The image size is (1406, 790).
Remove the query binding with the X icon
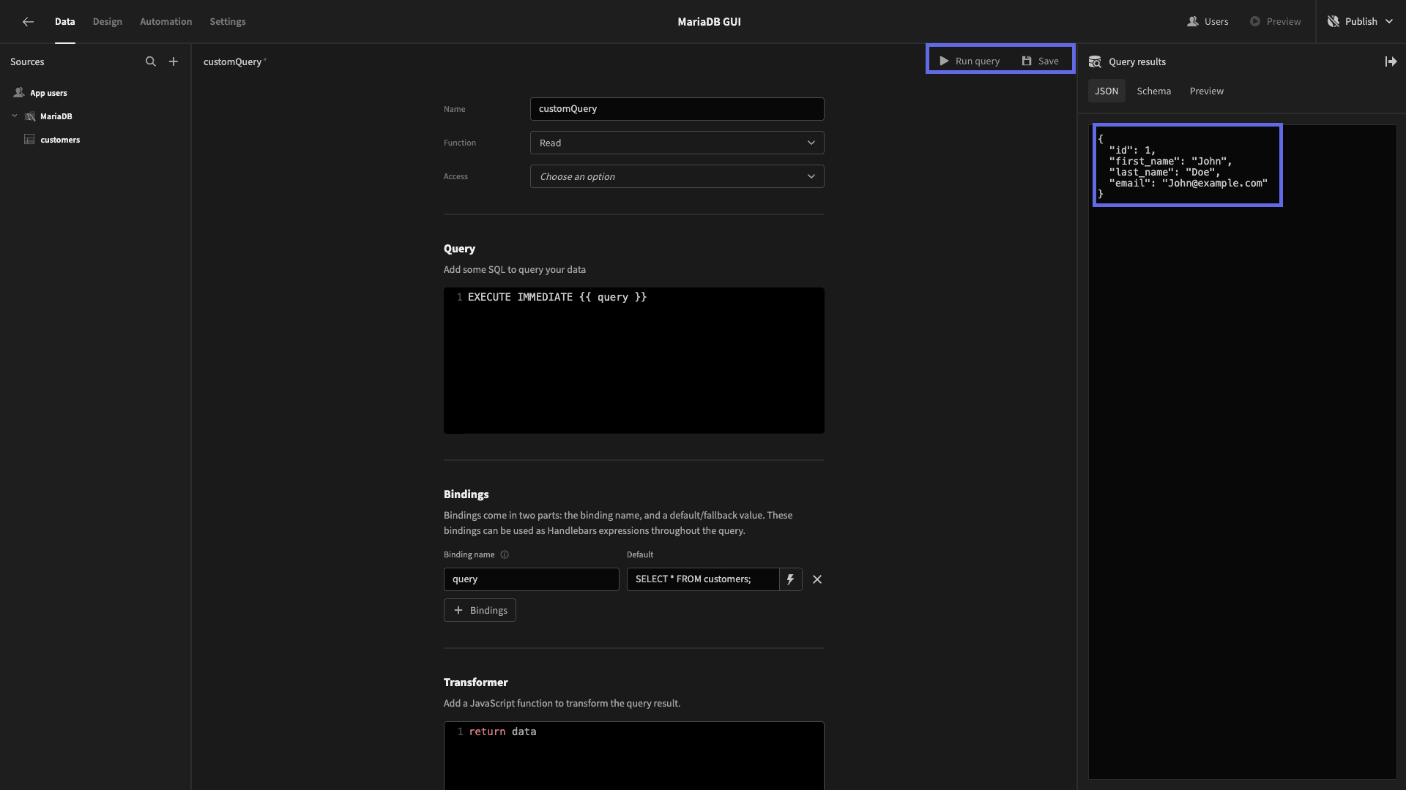(817, 579)
